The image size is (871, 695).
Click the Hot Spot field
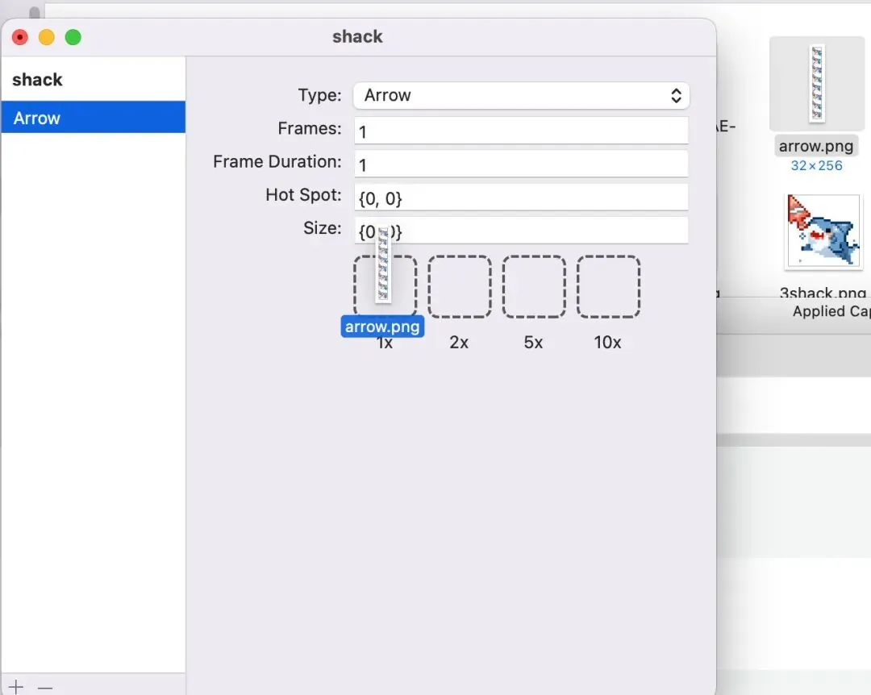[521, 198]
